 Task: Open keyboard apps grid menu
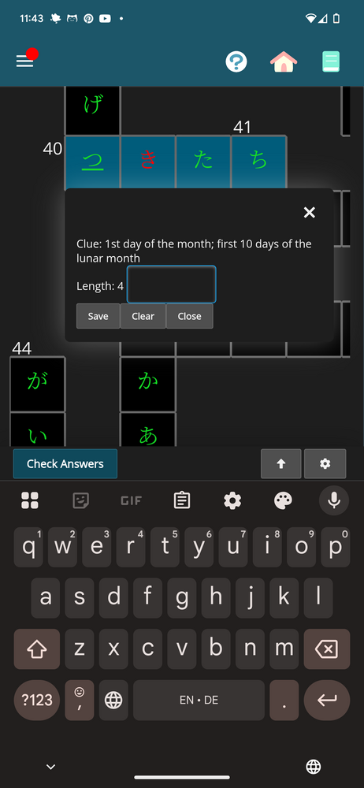(30, 500)
